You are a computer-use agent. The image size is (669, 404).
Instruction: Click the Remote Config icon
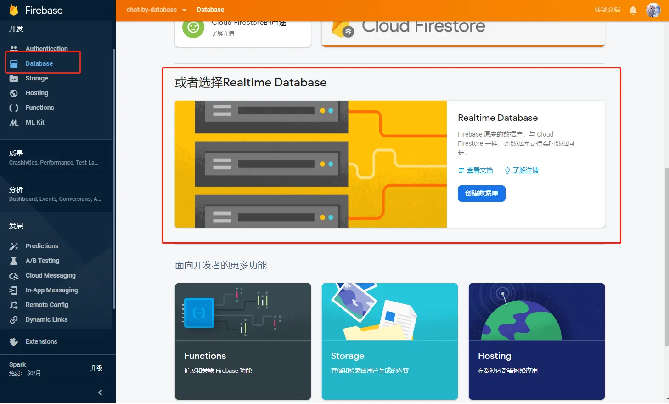tap(14, 305)
